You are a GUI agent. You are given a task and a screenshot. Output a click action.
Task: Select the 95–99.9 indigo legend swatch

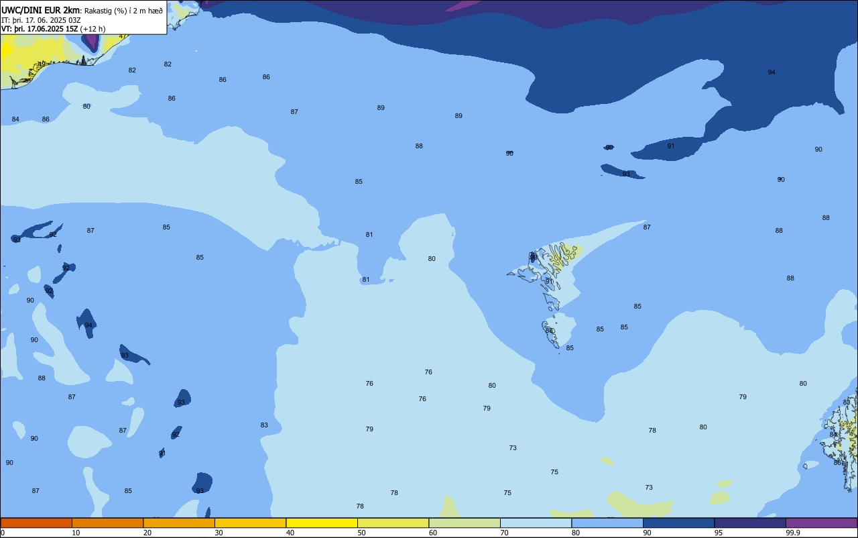[750, 523]
